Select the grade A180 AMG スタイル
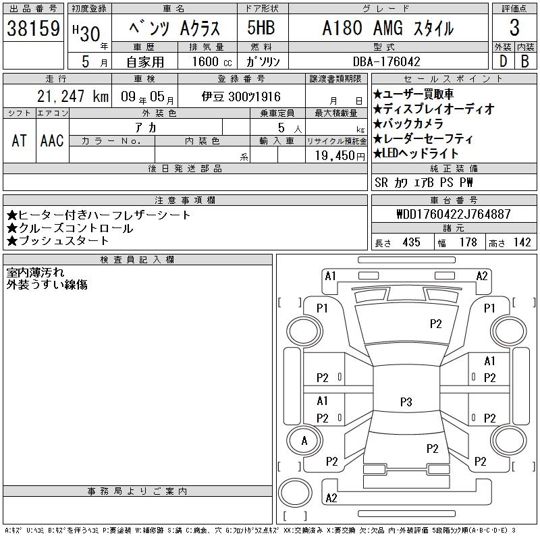Viewport: 540px width, 540px height. (387, 28)
